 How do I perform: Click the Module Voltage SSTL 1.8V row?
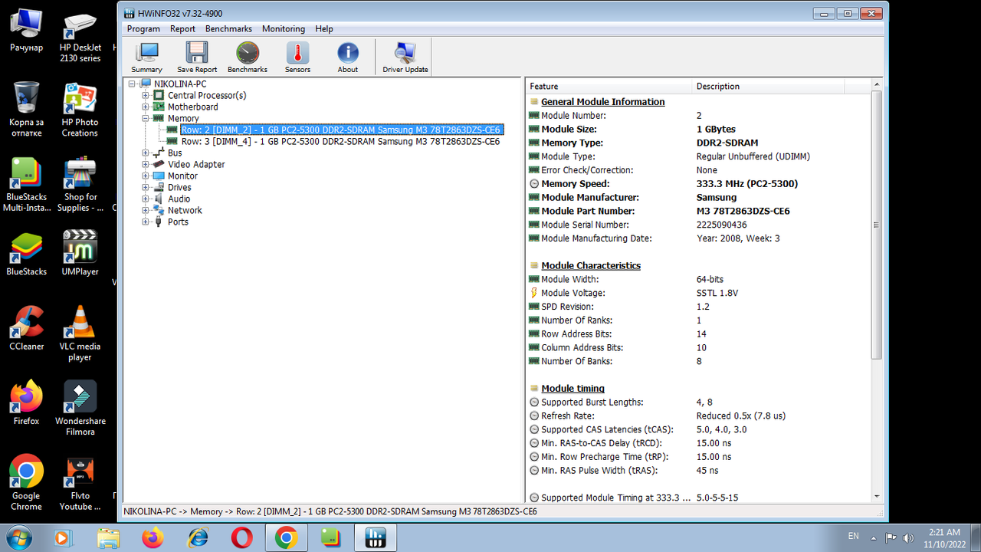pos(700,293)
